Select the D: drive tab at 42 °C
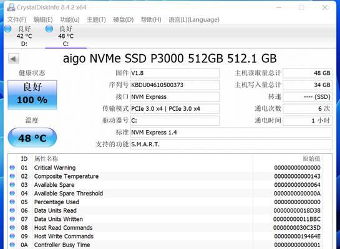Screen dimensions: 340x249 coord(24,36)
